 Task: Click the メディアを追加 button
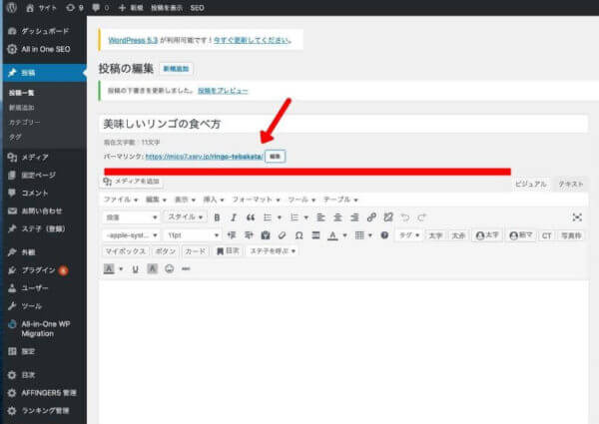coord(131,182)
